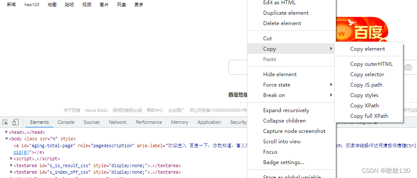Open the Force state submenu arrow
Viewport: 417px width, 178px height.
point(331,85)
